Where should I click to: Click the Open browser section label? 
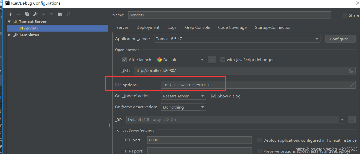coord(127,50)
